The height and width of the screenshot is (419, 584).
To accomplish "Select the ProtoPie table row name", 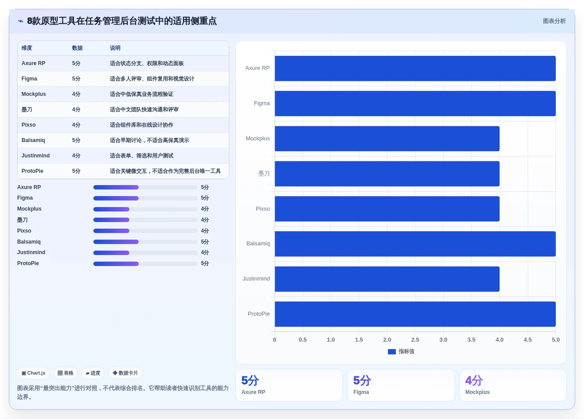I will 33,171.
